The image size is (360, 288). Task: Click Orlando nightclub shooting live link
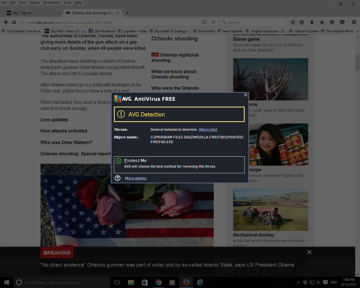175,58
